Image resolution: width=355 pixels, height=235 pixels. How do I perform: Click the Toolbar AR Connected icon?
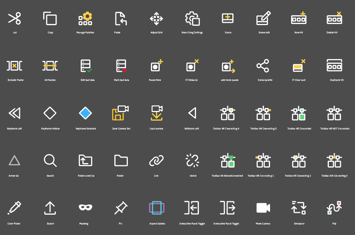click(298, 114)
